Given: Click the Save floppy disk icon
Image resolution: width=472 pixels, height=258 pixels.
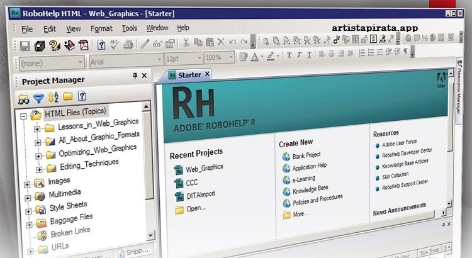Looking at the screenshot, I should tap(25, 46).
